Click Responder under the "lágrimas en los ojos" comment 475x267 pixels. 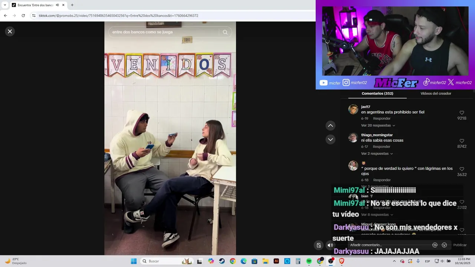382,180
